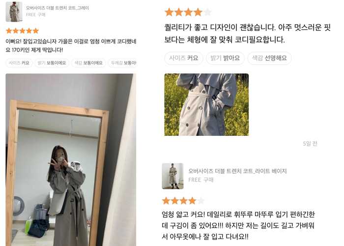Click the four-star rating on beige coat review
The width and height of the screenshot is (344, 246).
tap(183, 201)
